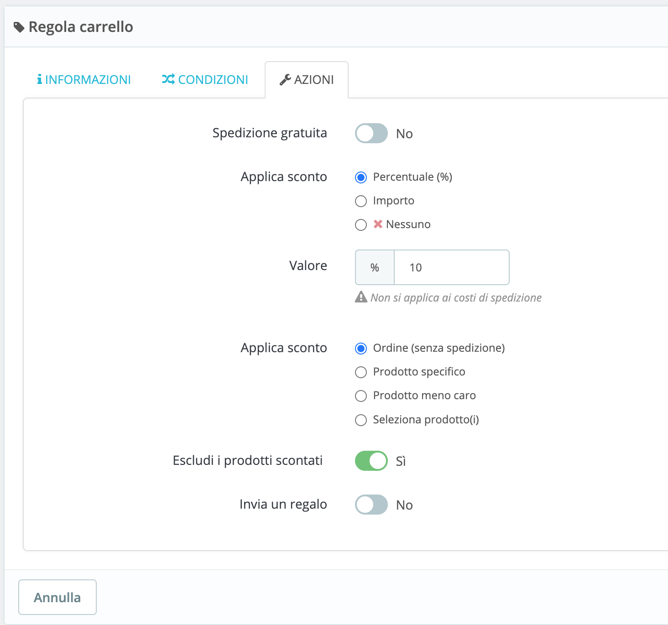Image resolution: width=668 pixels, height=625 pixels.
Task: Choose Nessuno radio option for discount
Action: point(361,225)
